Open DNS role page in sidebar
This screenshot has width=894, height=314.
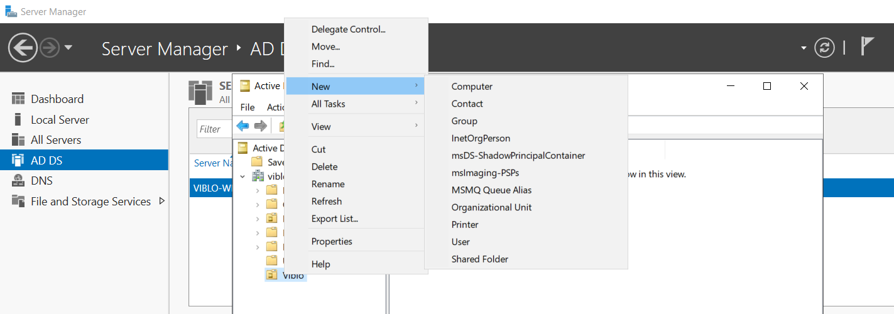41,181
